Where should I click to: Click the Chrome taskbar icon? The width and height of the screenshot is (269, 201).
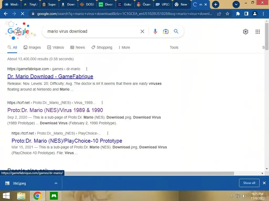click(38, 196)
